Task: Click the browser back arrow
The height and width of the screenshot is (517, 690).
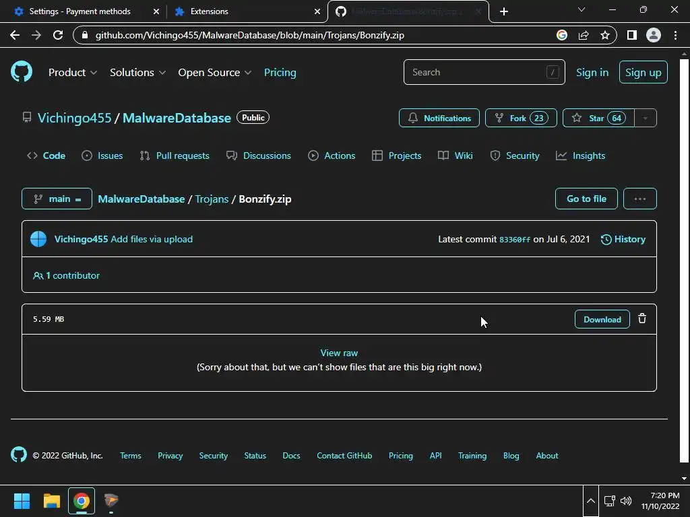Action: [15, 35]
